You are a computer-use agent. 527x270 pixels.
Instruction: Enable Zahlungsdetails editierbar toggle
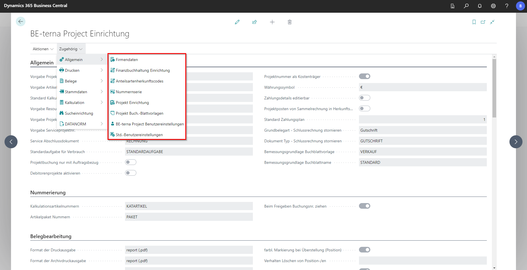(x=364, y=98)
